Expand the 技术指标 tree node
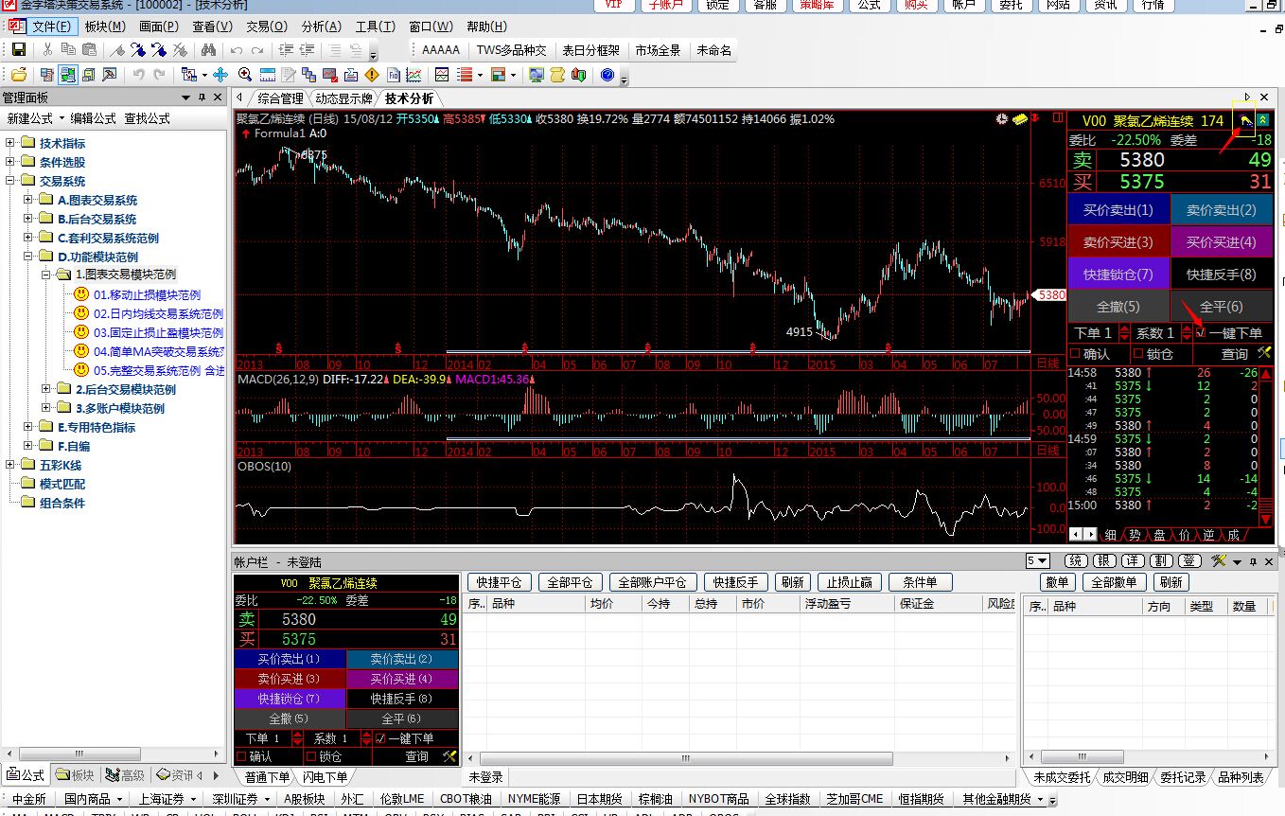Image resolution: width=1285 pixels, height=816 pixels. [x=11, y=143]
